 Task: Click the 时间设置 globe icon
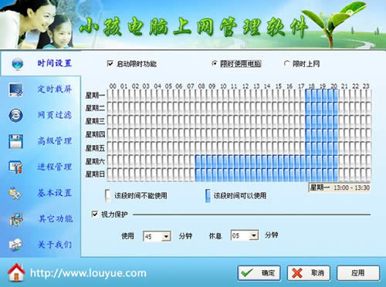(x=18, y=63)
